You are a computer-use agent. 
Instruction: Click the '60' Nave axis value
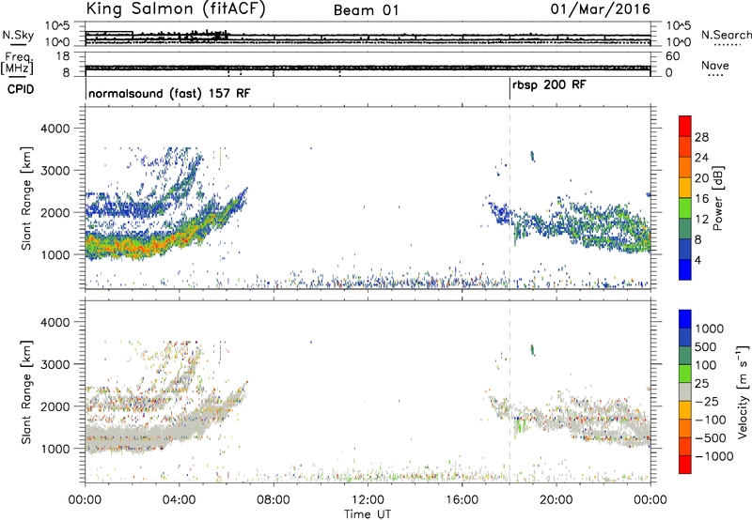click(672, 56)
